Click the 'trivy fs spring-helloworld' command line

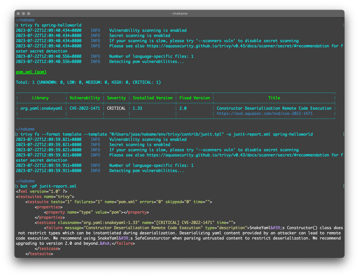(51, 25)
